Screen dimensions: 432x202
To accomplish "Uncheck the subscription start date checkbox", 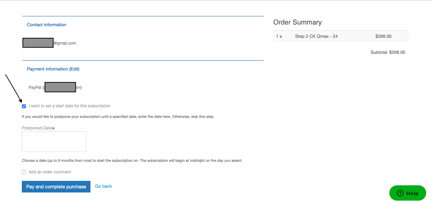I will tap(24, 106).
